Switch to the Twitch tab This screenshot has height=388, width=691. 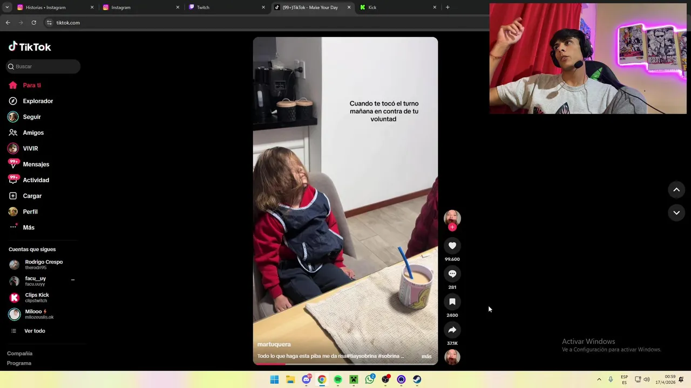[226, 8]
